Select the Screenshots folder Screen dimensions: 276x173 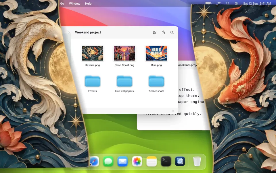coord(156,81)
